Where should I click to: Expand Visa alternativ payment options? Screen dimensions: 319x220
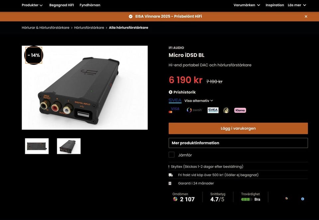pyautogui.click(x=199, y=101)
